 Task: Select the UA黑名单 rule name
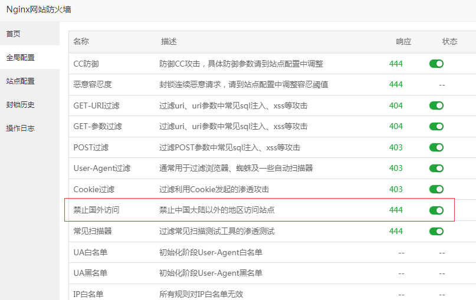click(90, 273)
